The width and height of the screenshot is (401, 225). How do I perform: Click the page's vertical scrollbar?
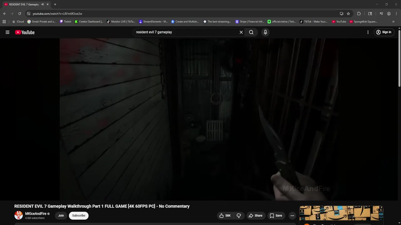[x=399, y=58]
